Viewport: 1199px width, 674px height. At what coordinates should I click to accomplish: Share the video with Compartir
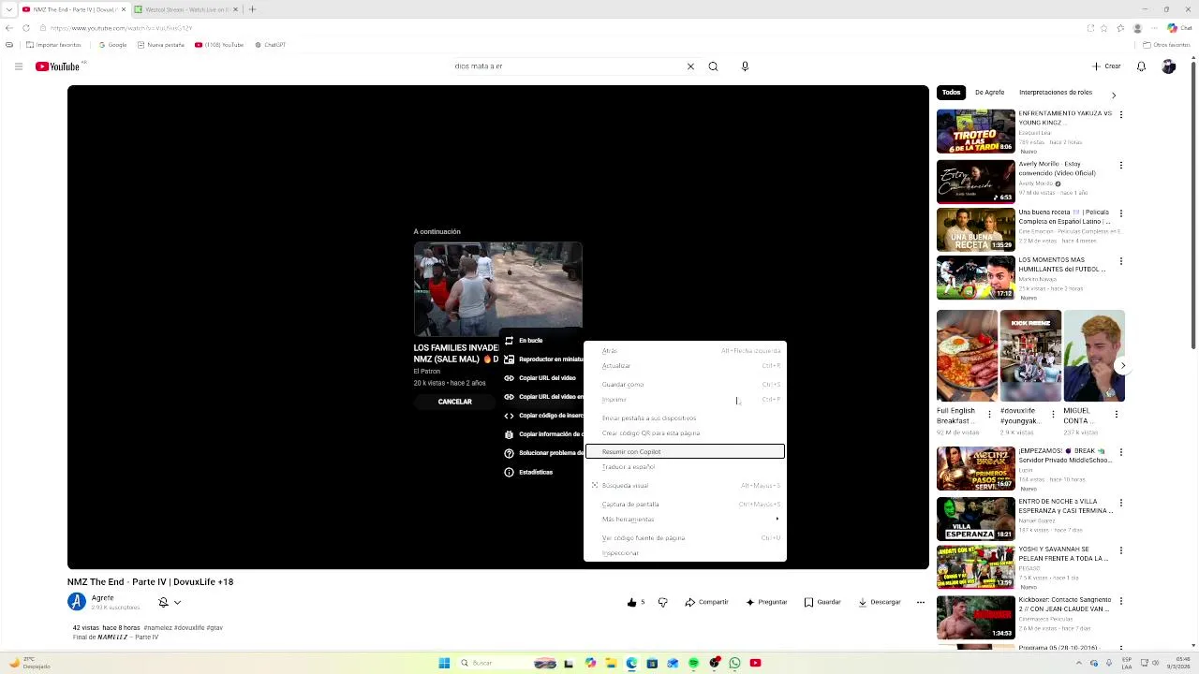[706, 602]
